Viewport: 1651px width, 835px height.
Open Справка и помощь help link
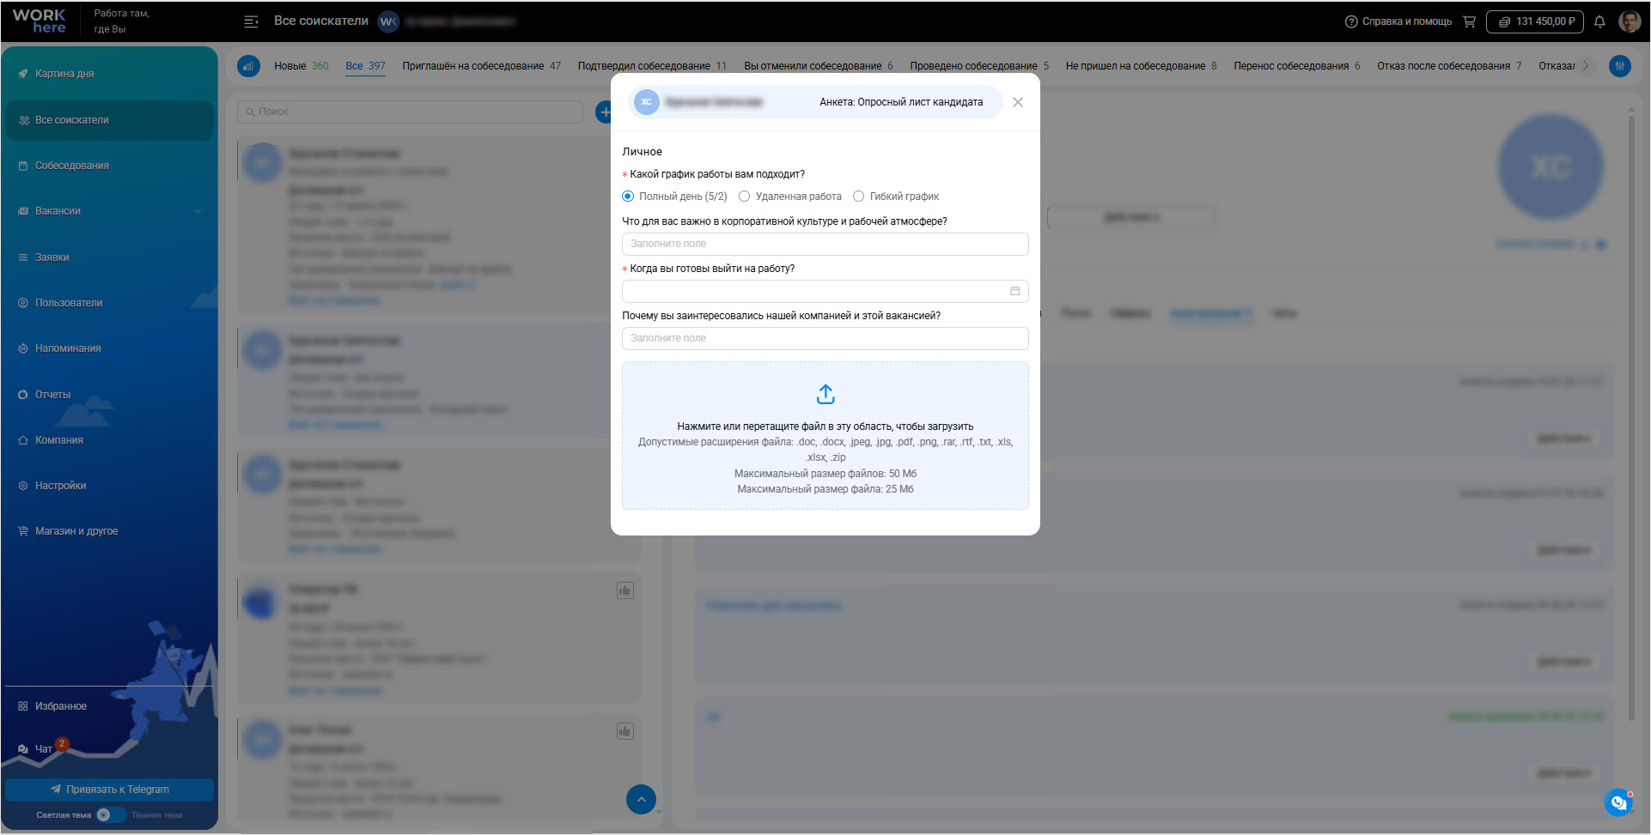click(1398, 21)
